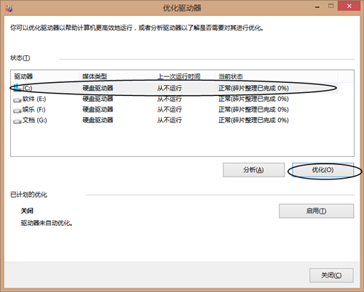Click 从不运行 in the 文档 (G:) row

(x=170, y=120)
